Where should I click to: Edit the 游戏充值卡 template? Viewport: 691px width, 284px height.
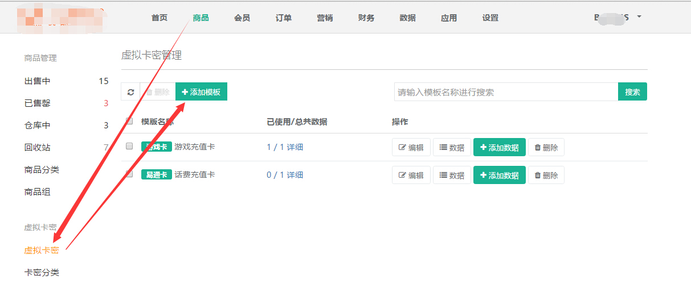[411, 148]
